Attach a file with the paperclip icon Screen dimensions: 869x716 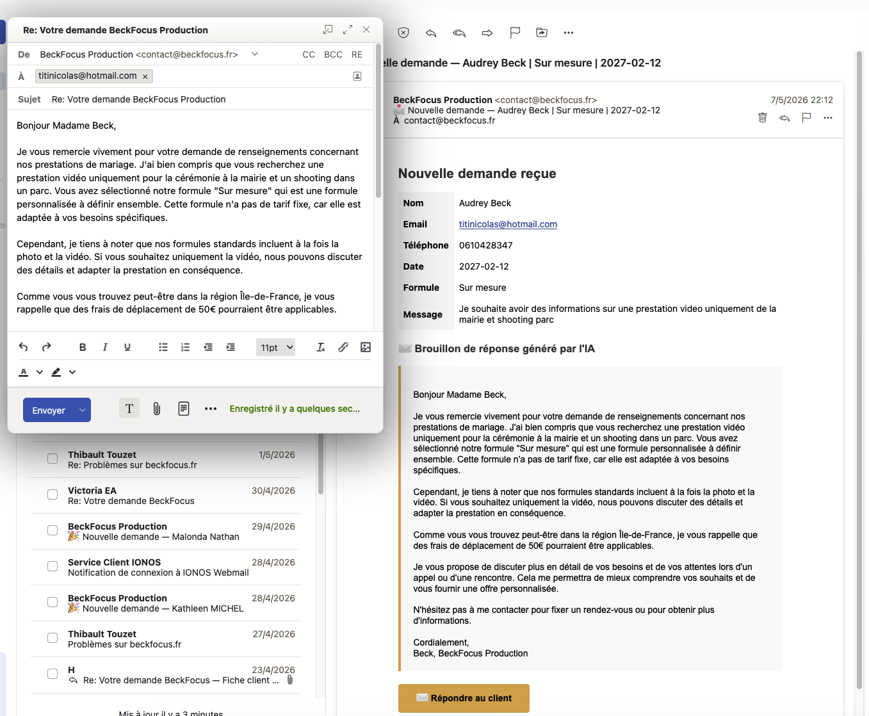157,409
